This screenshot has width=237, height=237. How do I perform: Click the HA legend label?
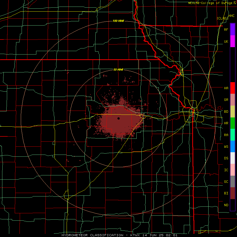click(226, 88)
